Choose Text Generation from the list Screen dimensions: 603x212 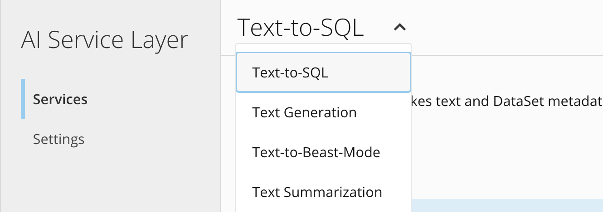(304, 112)
